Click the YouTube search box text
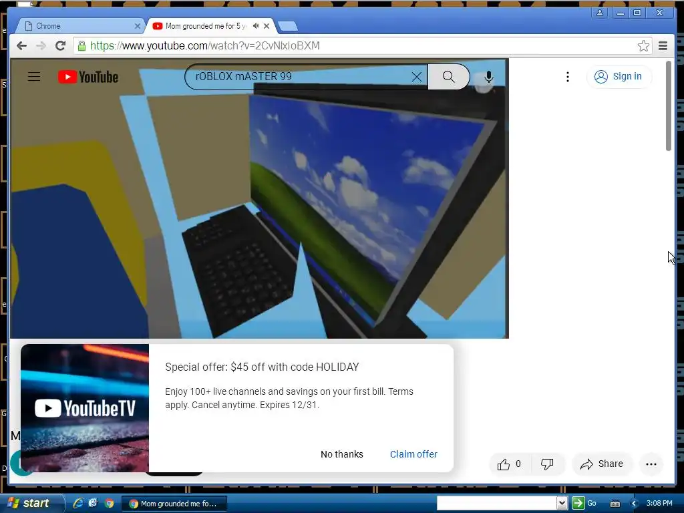Image resolution: width=684 pixels, height=513 pixels. click(x=243, y=76)
